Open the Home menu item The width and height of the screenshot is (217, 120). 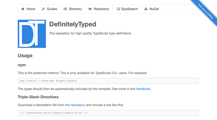coord(31,9)
